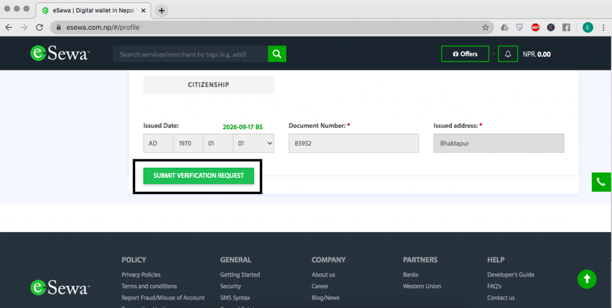
Task: Open Privacy Policies footer link
Action: click(141, 275)
